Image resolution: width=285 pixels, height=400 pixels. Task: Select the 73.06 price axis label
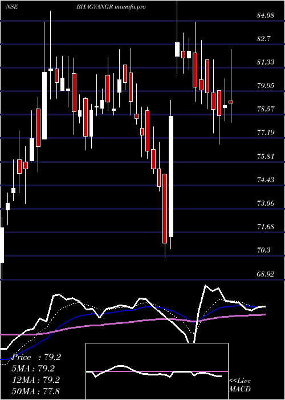pos(266,203)
